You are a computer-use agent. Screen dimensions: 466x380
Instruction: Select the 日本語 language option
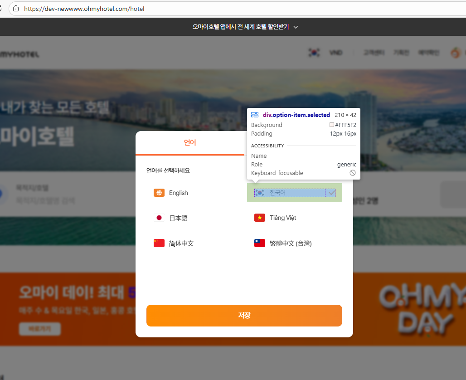pos(194,218)
